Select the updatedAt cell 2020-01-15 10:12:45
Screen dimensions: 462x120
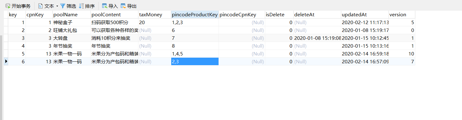(365, 38)
